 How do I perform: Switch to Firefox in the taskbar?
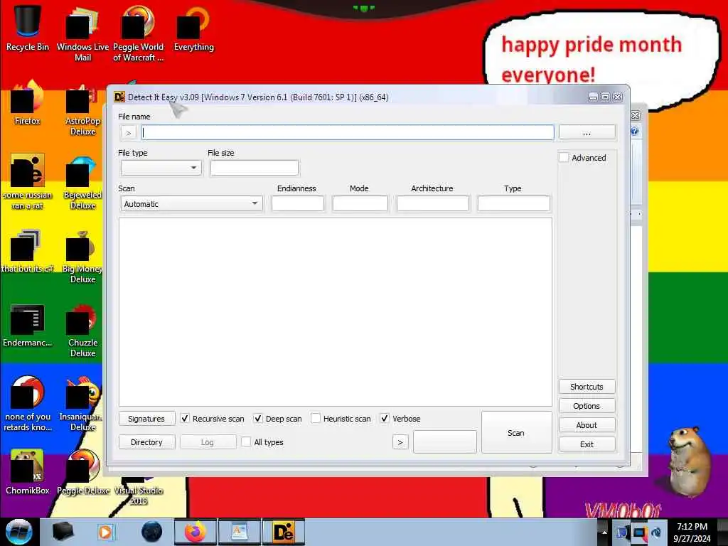click(x=195, y=532)
